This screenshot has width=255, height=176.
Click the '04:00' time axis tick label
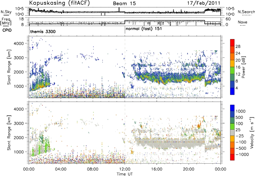click(61, 169)
